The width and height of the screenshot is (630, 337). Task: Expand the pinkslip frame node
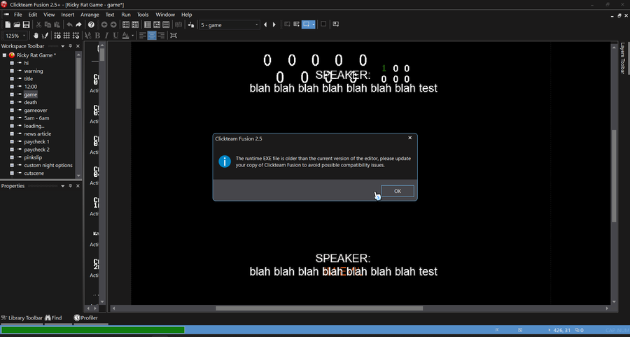click(x=12, y=158)
